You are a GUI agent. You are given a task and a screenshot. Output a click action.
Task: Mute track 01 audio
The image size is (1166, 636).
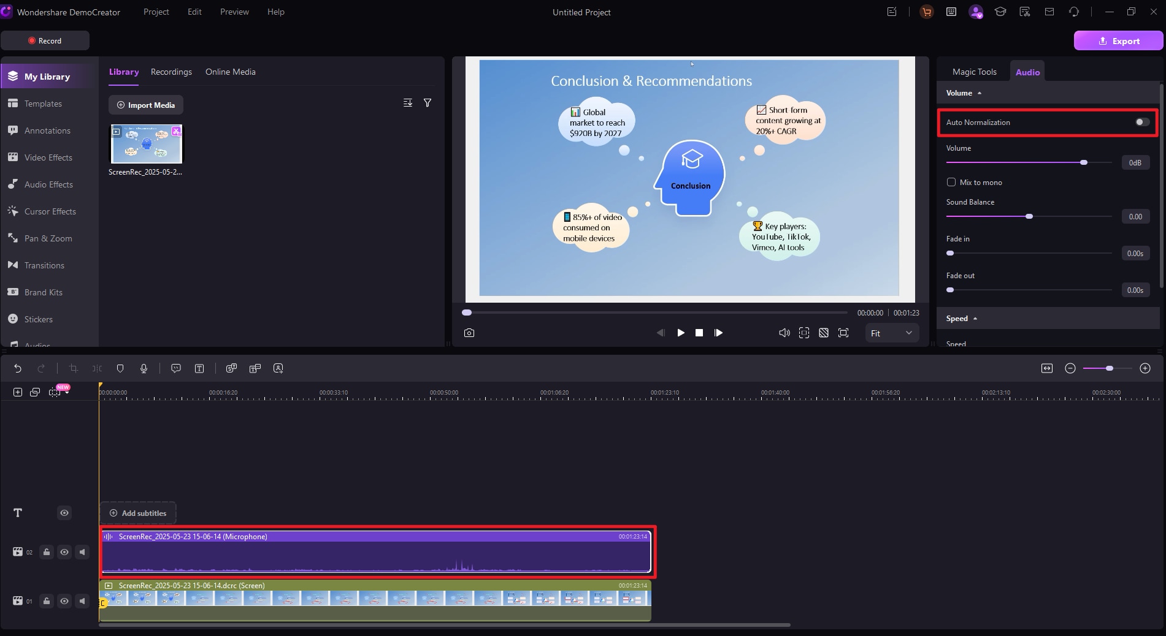(x=82, y=601)
